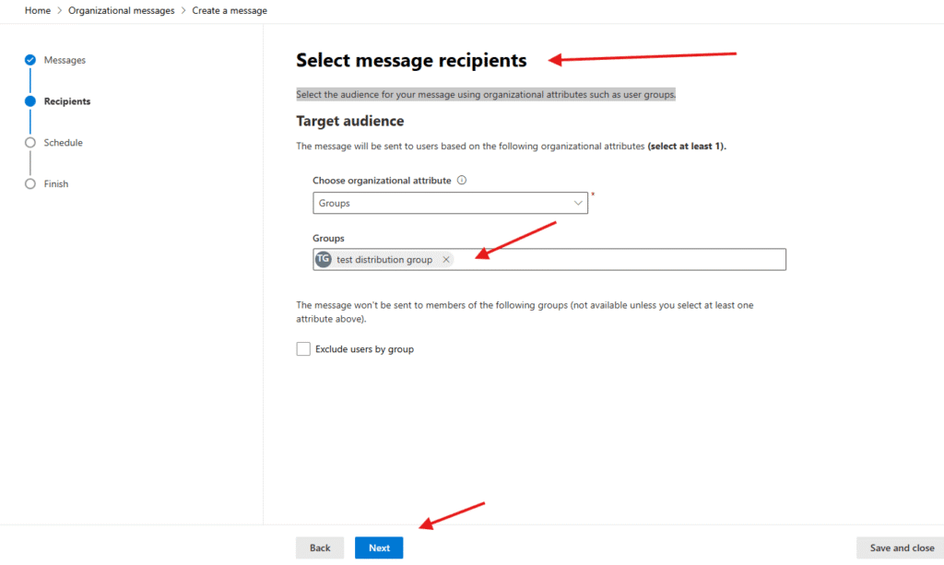Click the Back button

pyautogui.click(x=320, y=547)
